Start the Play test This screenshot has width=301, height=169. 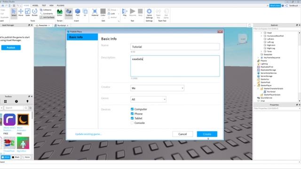[x=125, y=13]
